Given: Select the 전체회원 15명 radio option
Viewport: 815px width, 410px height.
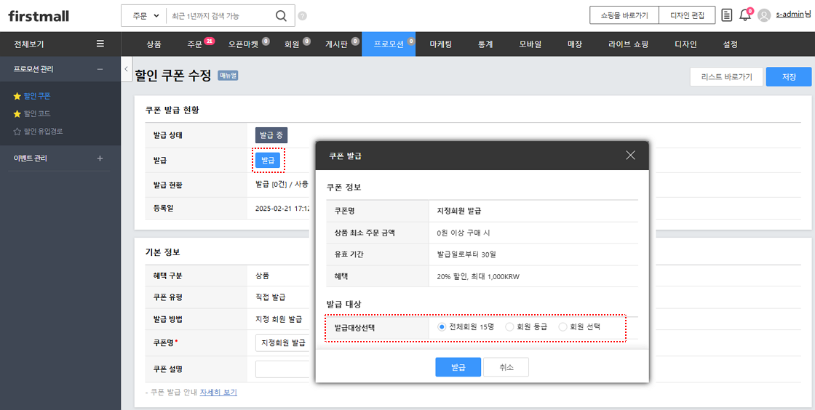Looking at the screenshot, I should click(442, 327).
